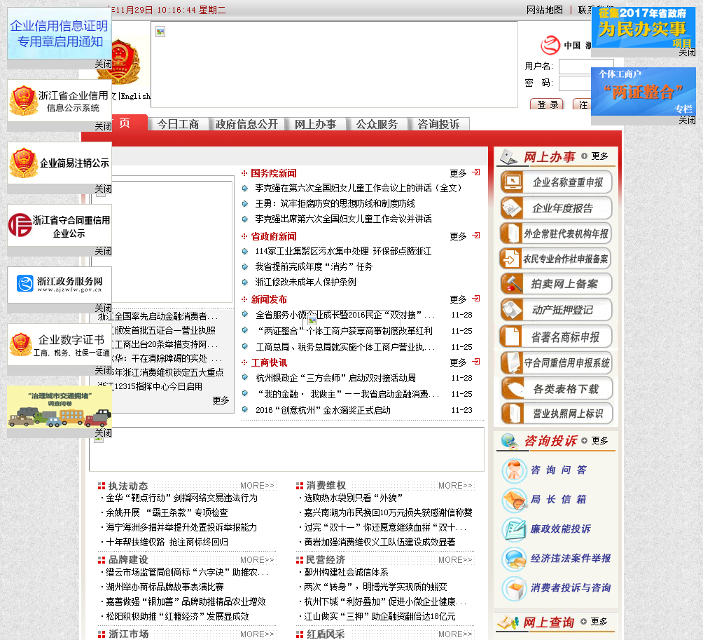Click arrow icon beside 新闻发布 更多
Screen dimensions: 703x640
(x=476, y=299)
